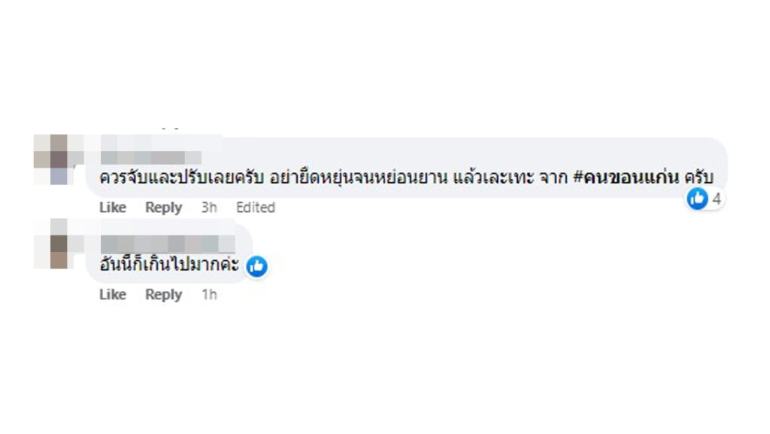The width and height of the screenshot is (770, 434).
Task: Like the comment from #คนขอนแก่น
Action: tap(113, 208)
